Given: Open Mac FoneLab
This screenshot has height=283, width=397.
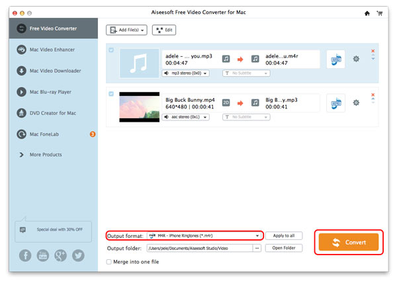Looking at the screenshot, I should pyautogui.click(x=44, y=134).
